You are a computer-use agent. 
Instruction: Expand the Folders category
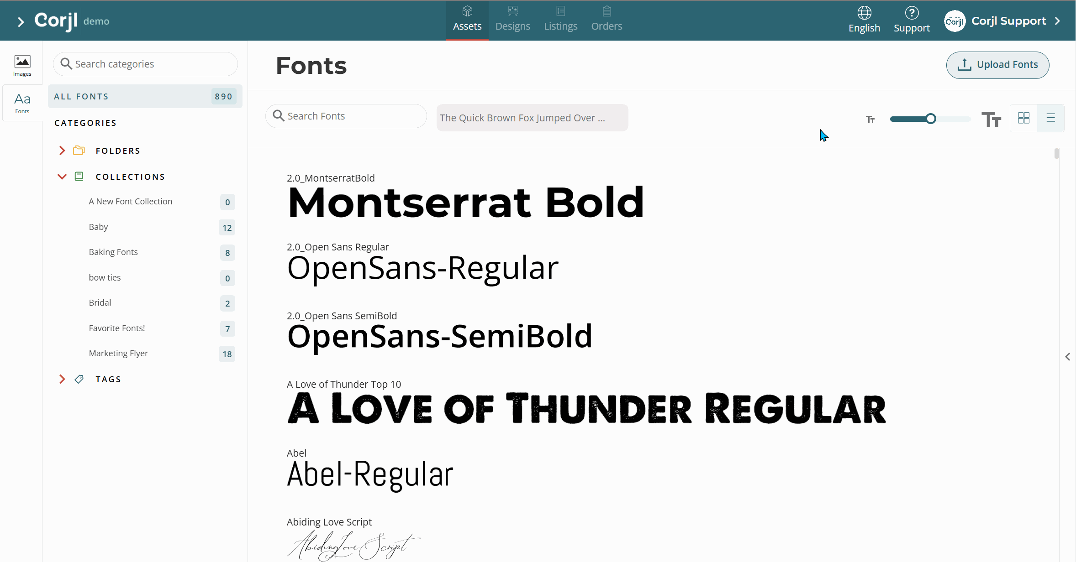click(62, 151)
